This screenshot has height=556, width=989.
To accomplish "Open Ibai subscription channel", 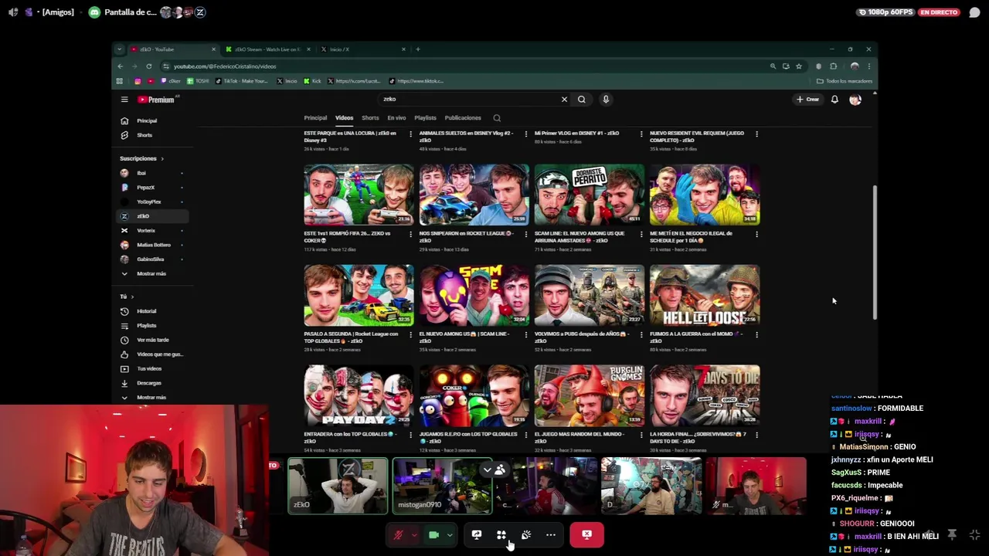I will click(151, 173).
